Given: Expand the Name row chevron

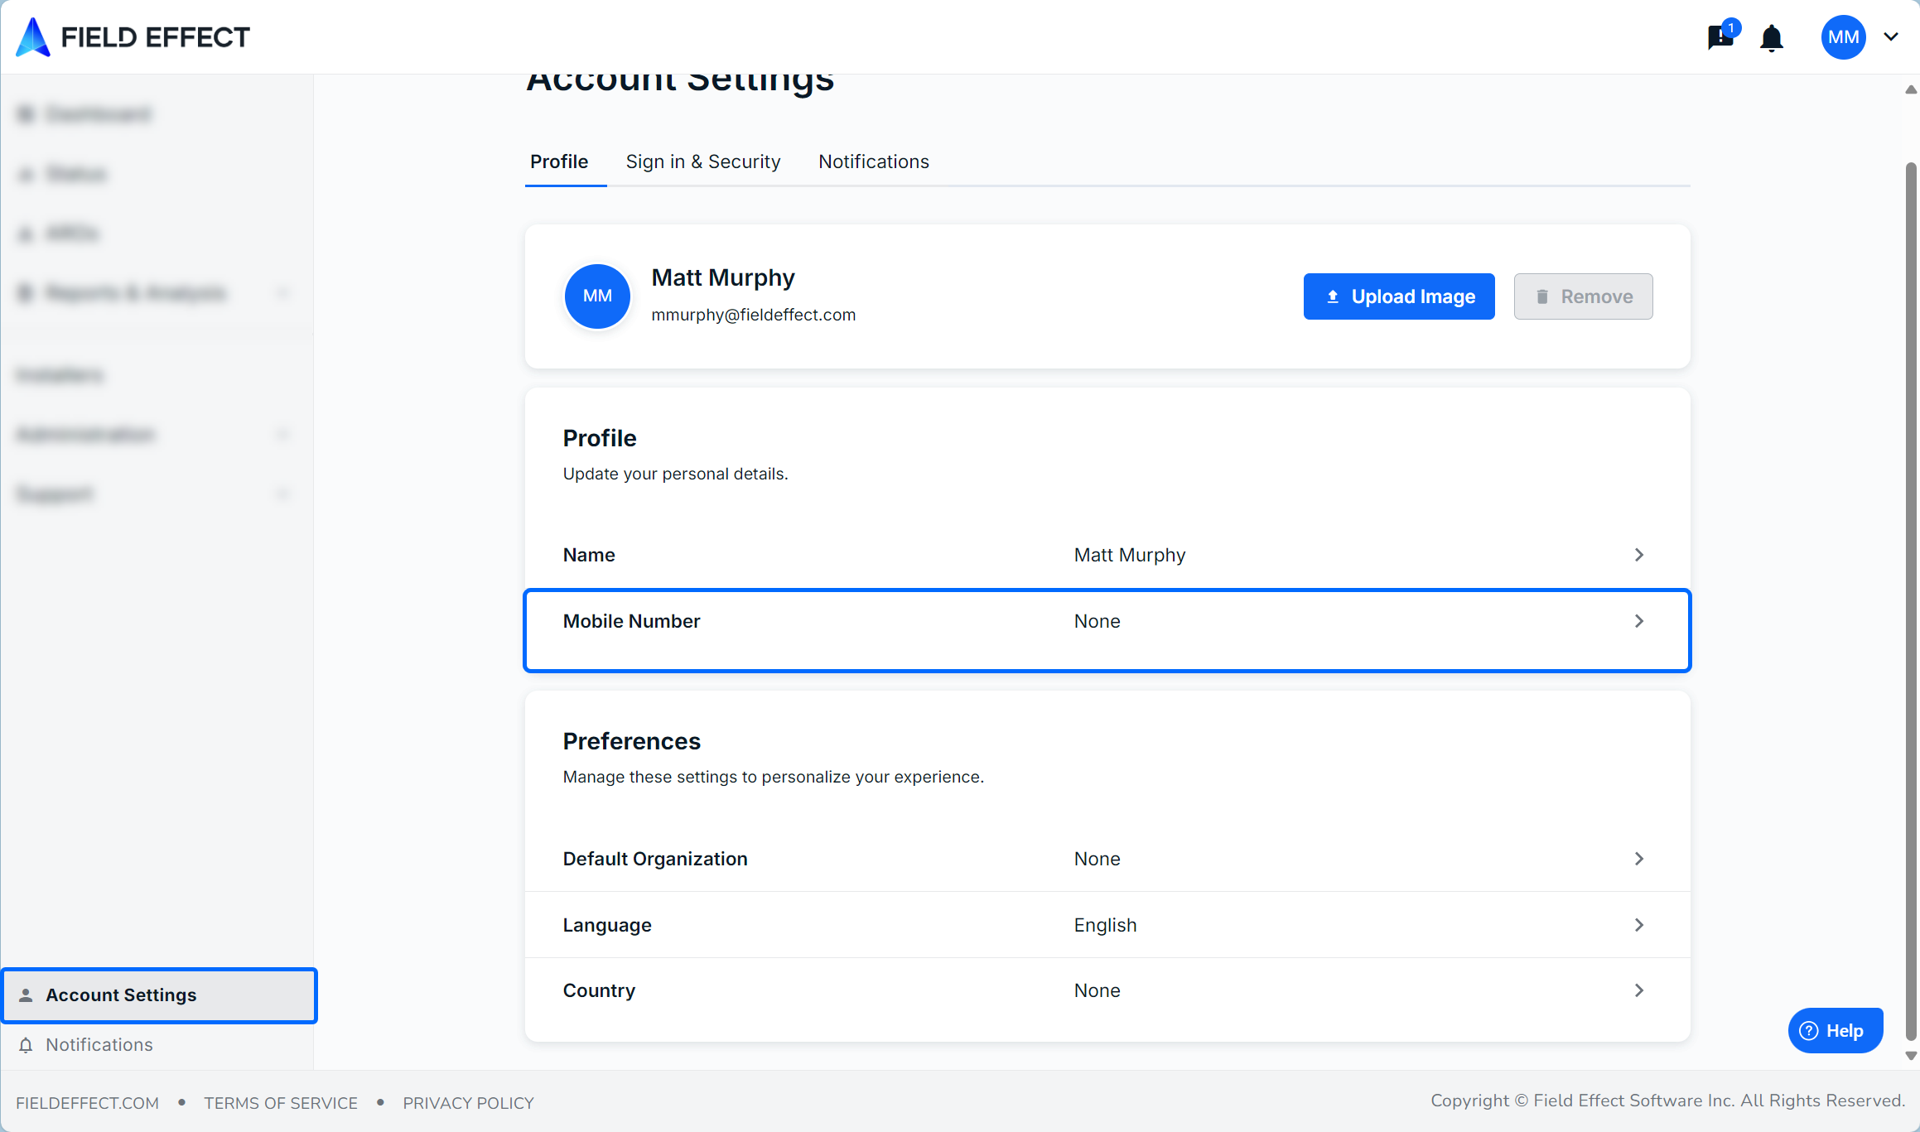Looking at the screenshot, I should tap(1638, 555).
